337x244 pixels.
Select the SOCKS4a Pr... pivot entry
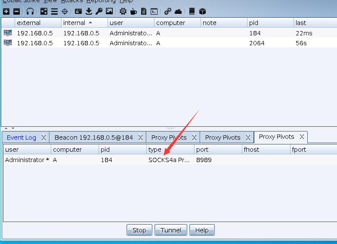169,160
